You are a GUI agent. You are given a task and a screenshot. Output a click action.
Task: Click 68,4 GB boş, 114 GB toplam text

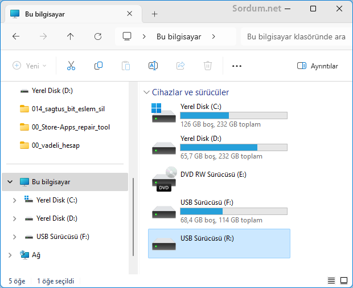click(221, 220)
